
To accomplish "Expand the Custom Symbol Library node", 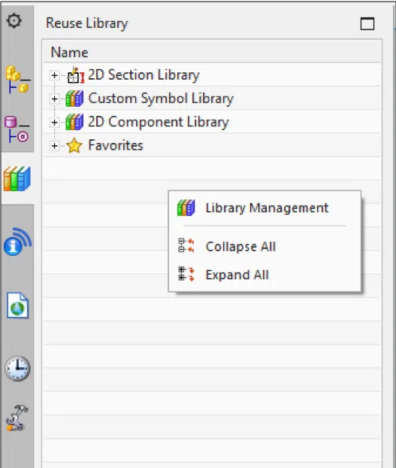I will tap(54, 99).
